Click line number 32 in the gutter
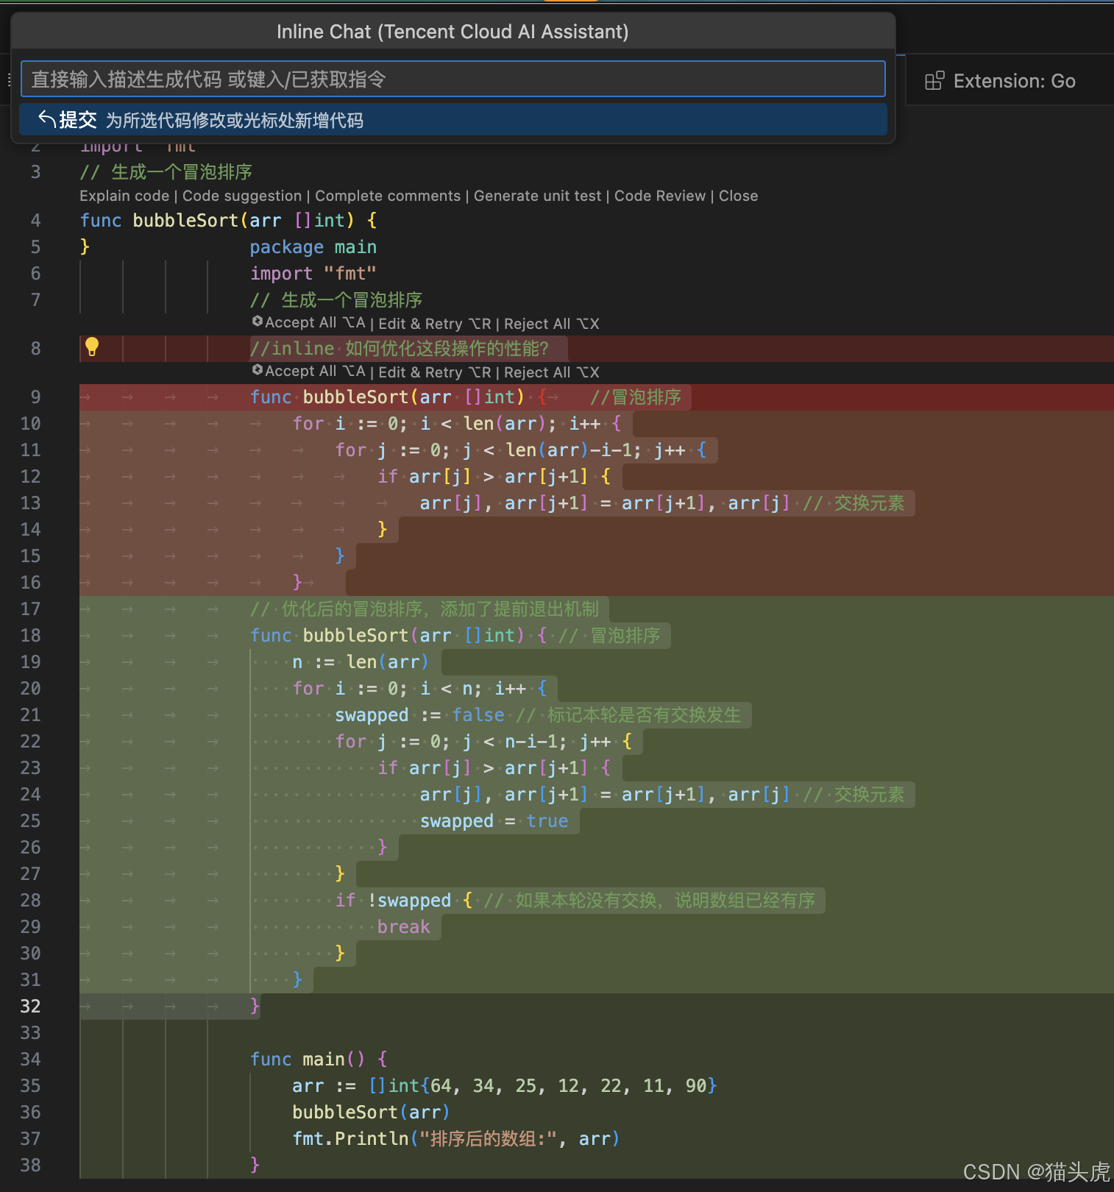Screen dimensions: 1114x1192 (31, 1006)
